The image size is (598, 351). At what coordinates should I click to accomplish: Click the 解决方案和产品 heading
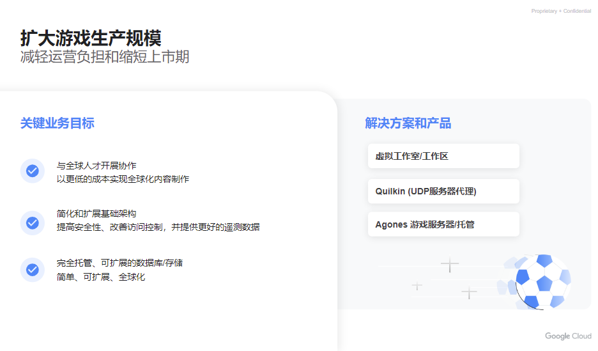click(408, 123)
